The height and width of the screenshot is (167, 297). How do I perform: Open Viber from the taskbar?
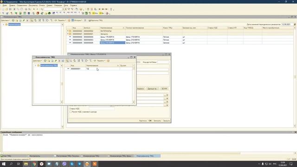click(65, 164)
